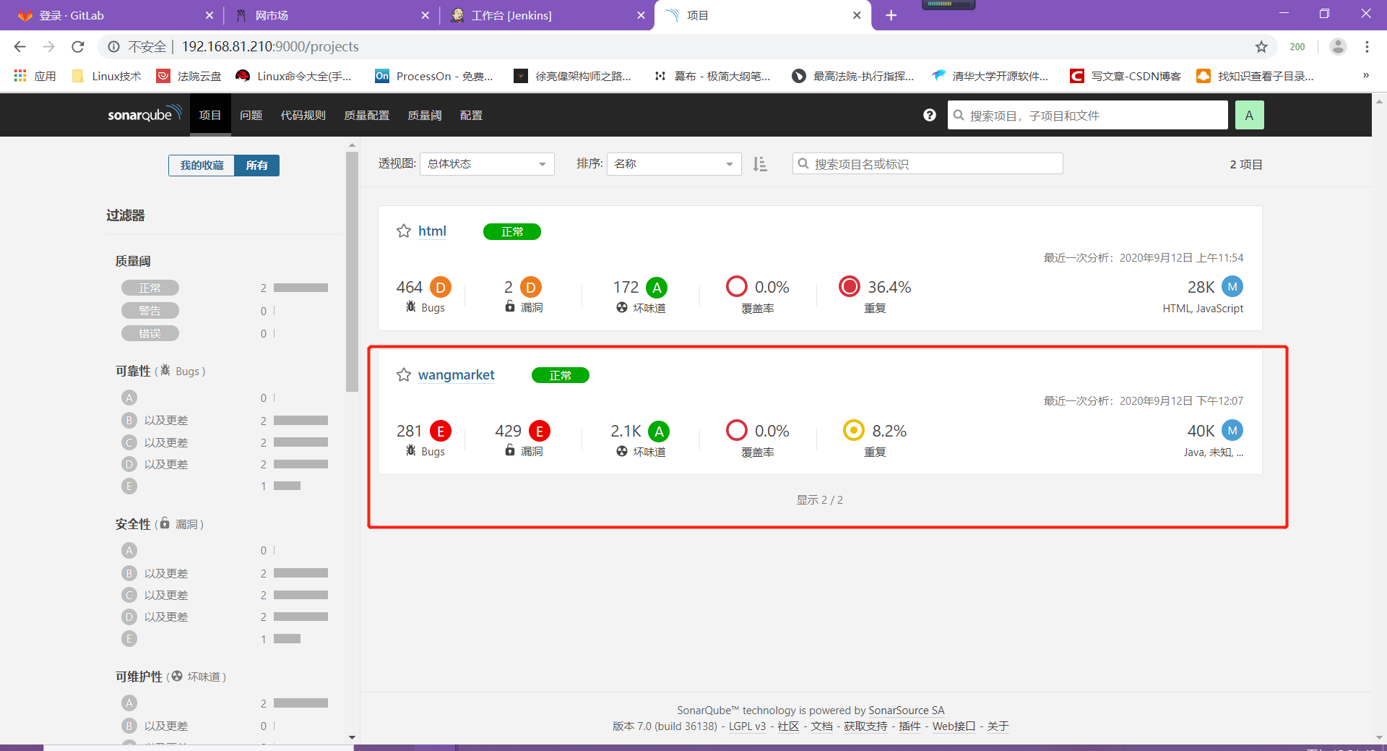Viewport: 1387px width, 751px height.
Task: Focus the global 搜索项目, 子项目和文件 search box
Action: tap(1087, 115)
